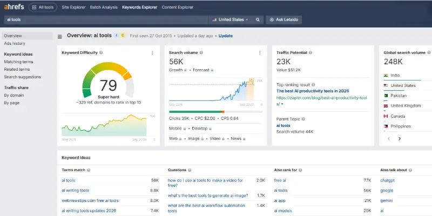Click the next countries arrow
The height and width of the screenshot is (216, 432).
coord(400,139)
